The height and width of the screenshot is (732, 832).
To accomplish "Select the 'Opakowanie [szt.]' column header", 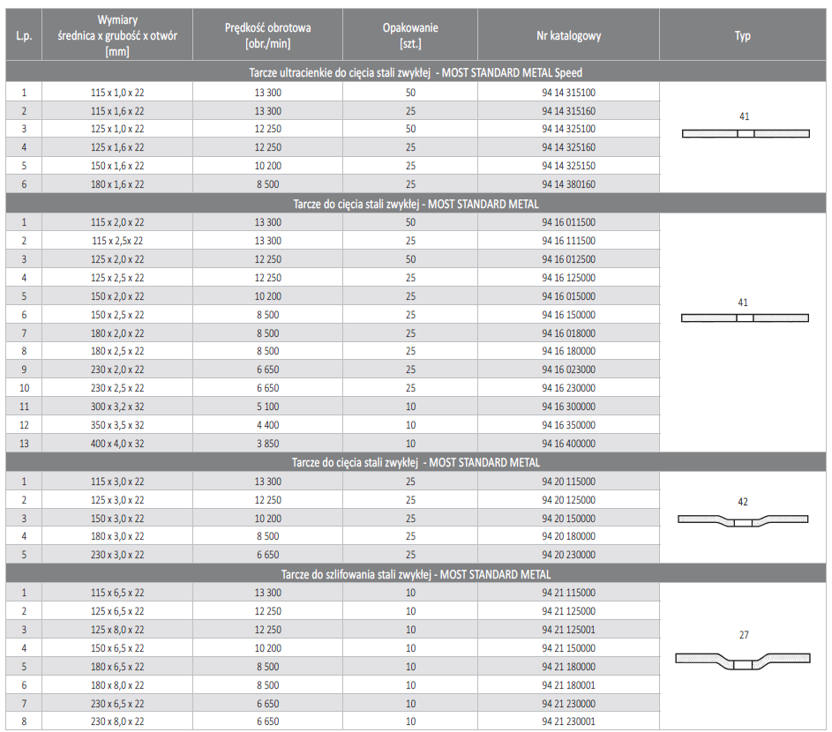I will click(x=410, y=35).
